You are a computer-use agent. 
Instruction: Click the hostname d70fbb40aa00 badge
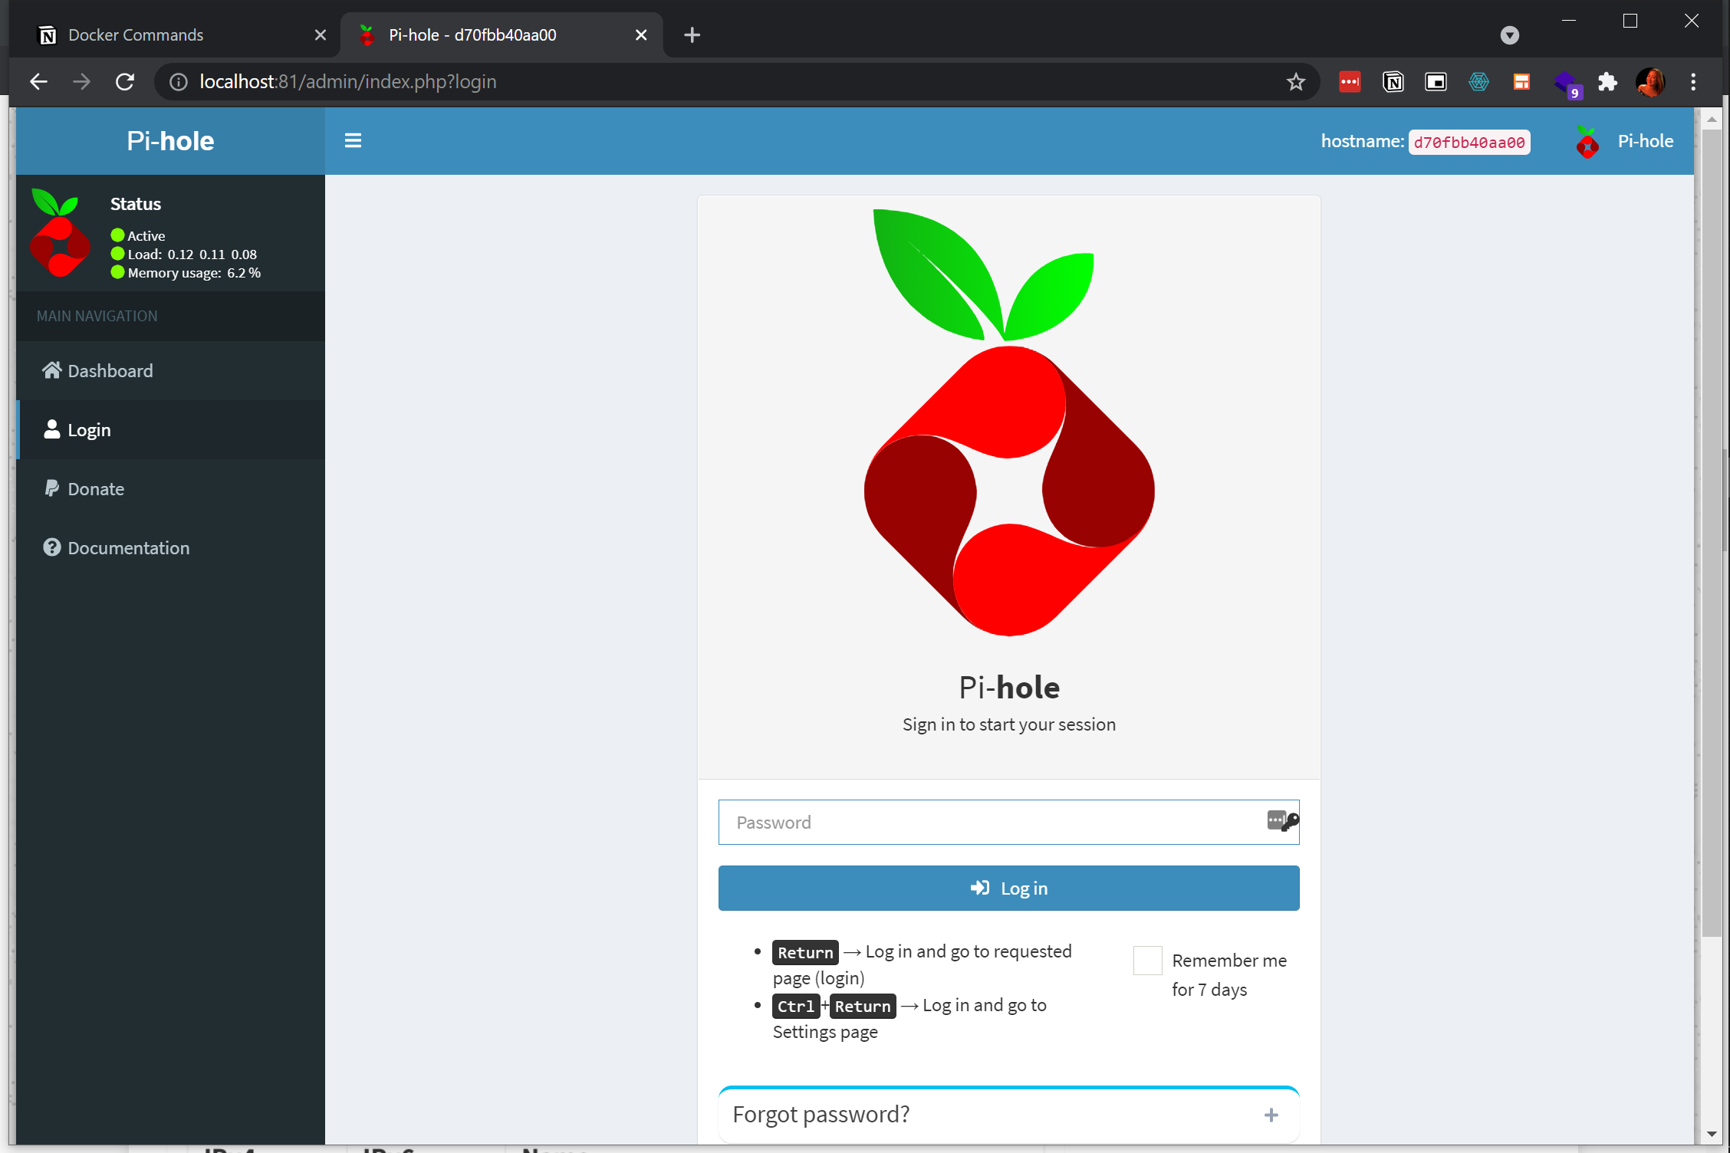(1469, 142)
